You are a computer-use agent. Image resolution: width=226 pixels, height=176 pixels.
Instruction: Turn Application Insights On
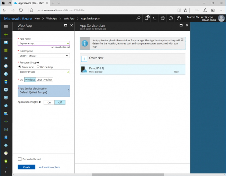pyautogui.click(x=49, y=102)
